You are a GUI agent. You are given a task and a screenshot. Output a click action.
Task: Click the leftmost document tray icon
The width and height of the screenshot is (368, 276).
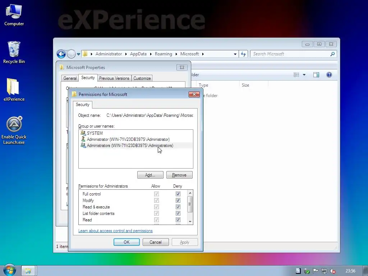tap(298, 271)
